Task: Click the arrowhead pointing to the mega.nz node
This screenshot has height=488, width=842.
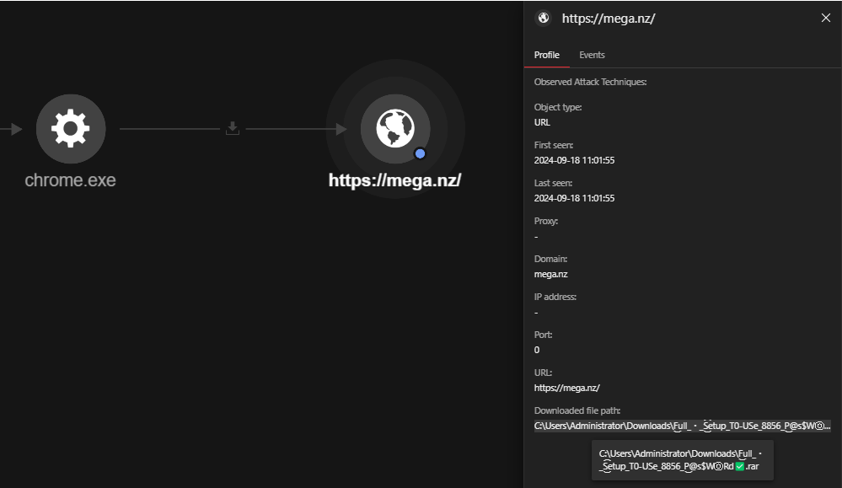Action: point(341,129)
